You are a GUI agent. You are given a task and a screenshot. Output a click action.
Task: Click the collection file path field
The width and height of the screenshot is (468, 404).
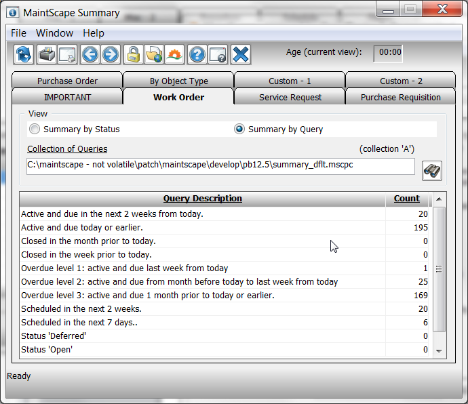pyautogui.click(x=220, y=166)
